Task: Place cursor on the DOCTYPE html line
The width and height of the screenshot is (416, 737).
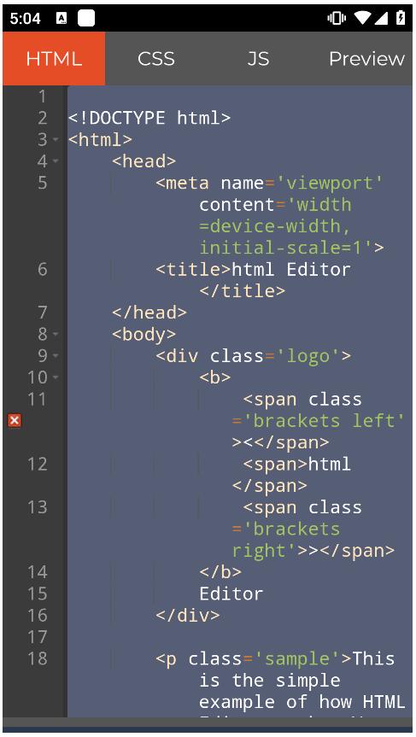Action: tap(149, 118)
